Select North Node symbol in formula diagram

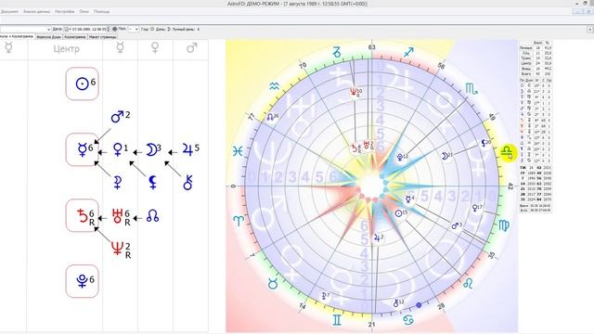click(x=152, y=216)
